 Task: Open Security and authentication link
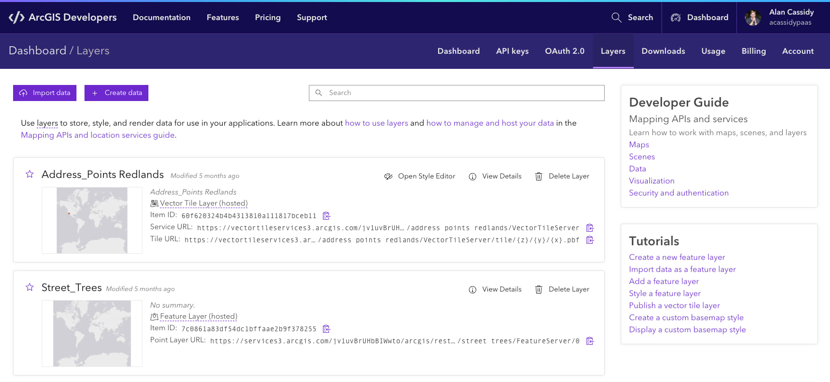coord(679,193)
